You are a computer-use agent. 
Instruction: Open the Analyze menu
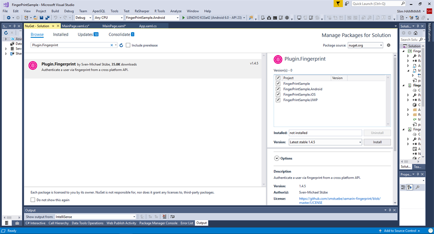pos(176,11)
